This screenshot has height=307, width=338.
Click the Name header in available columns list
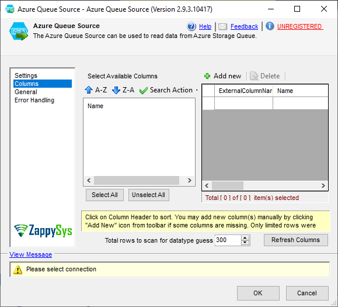coord(95,106)
